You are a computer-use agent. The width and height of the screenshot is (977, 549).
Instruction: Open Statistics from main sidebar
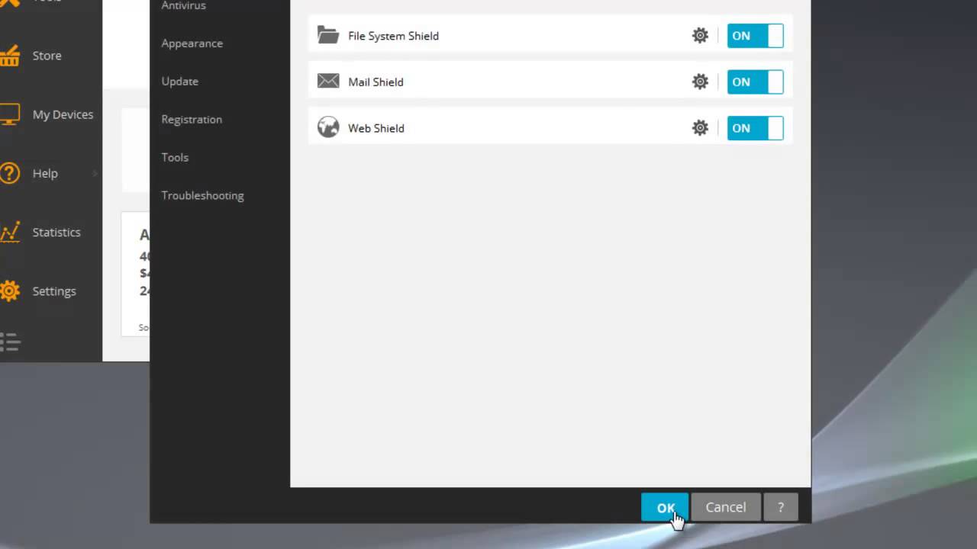click(56, 232)
